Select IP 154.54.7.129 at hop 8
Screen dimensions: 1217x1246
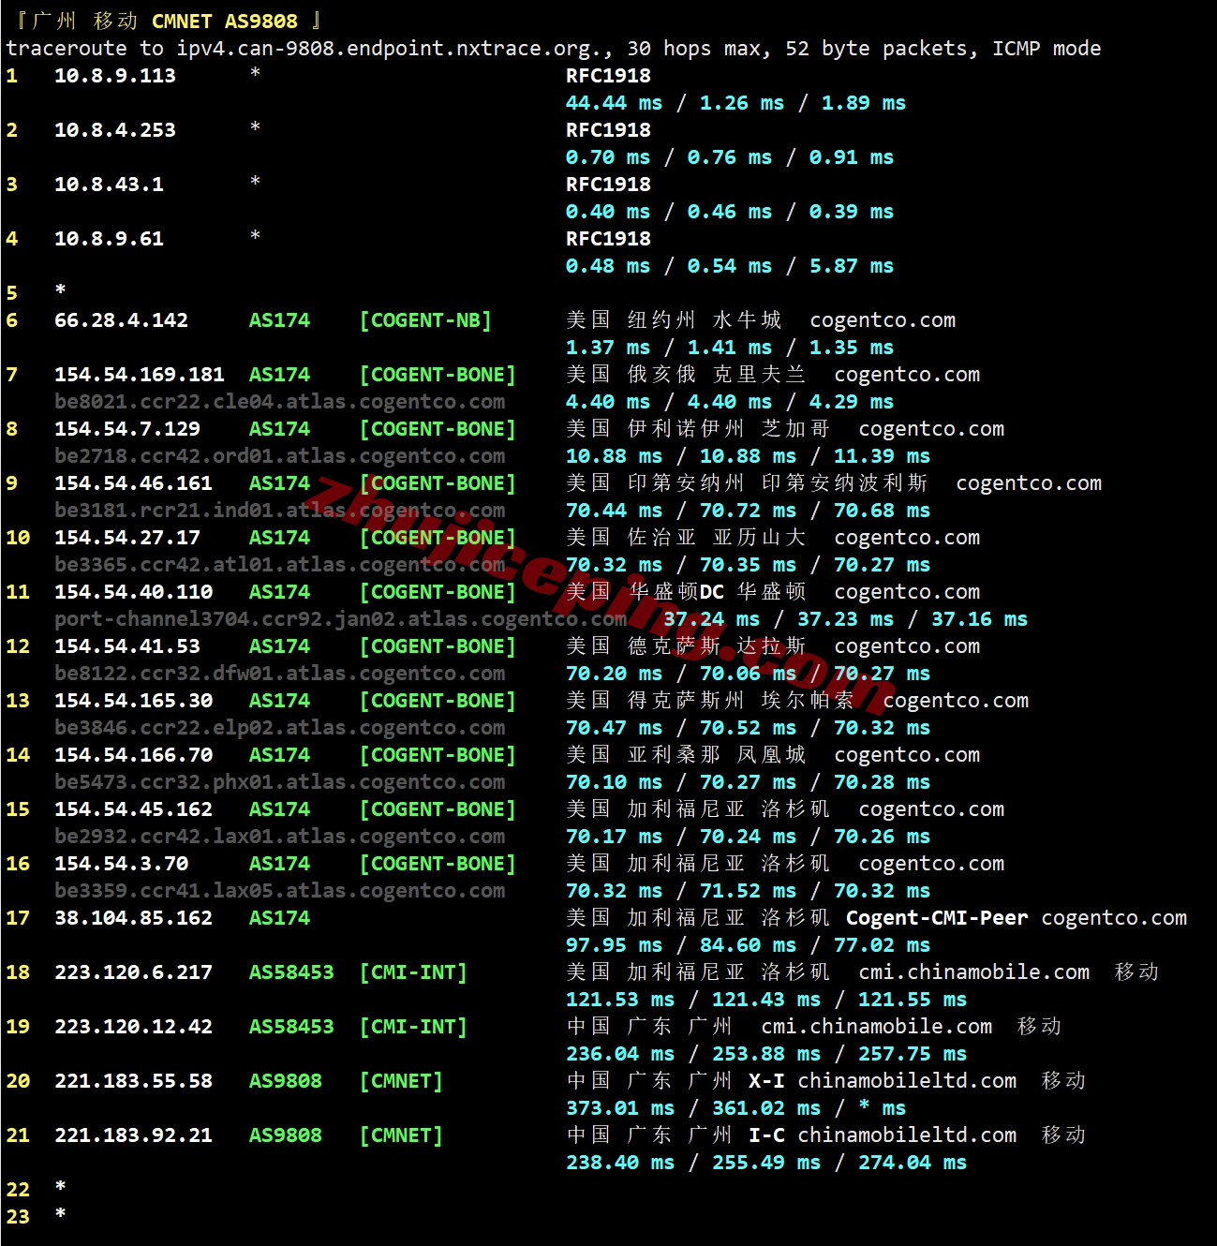pyautogui.click(x=127, y=429)
